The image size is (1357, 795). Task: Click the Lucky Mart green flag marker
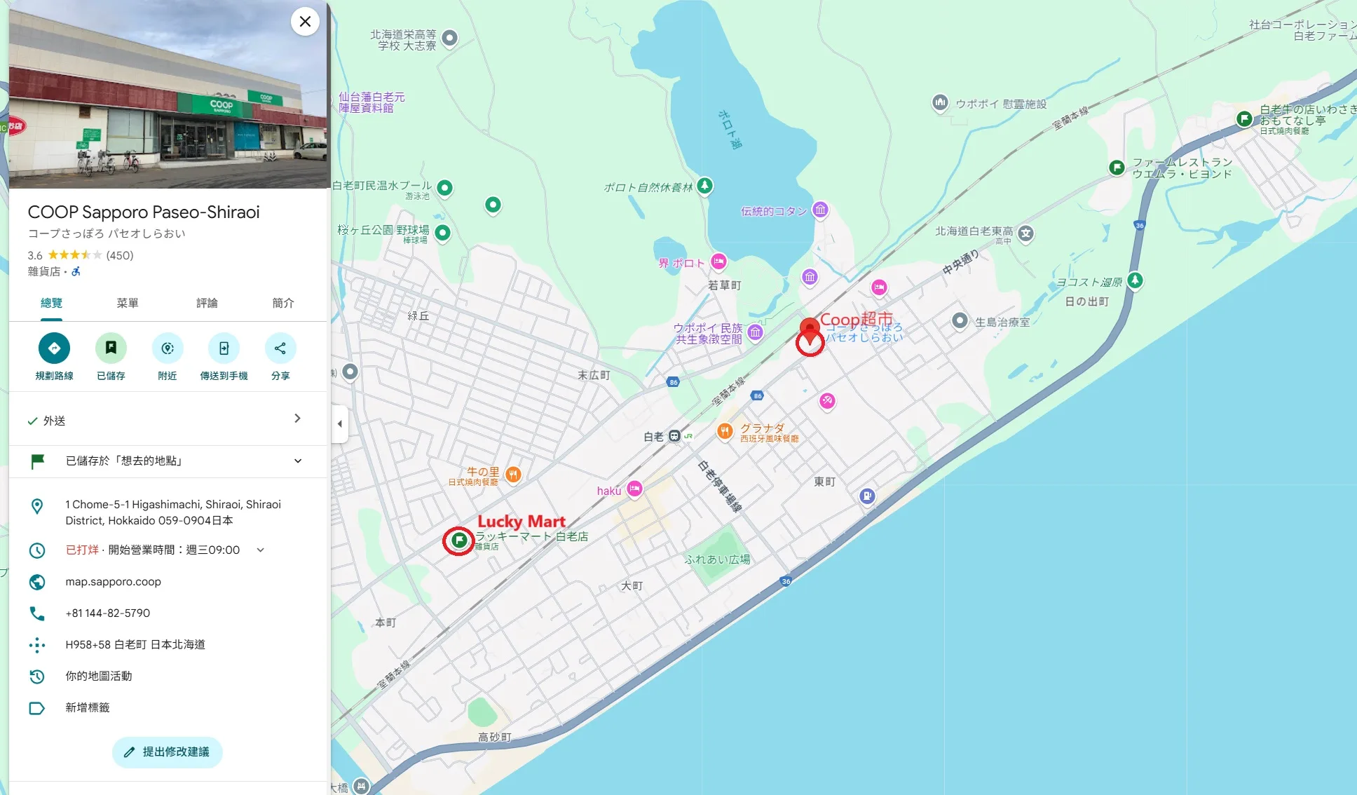[459, 540]
